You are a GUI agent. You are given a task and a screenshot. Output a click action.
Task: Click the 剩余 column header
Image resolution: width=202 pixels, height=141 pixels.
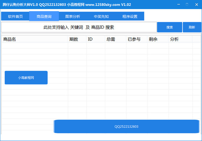tap(158, 39)
